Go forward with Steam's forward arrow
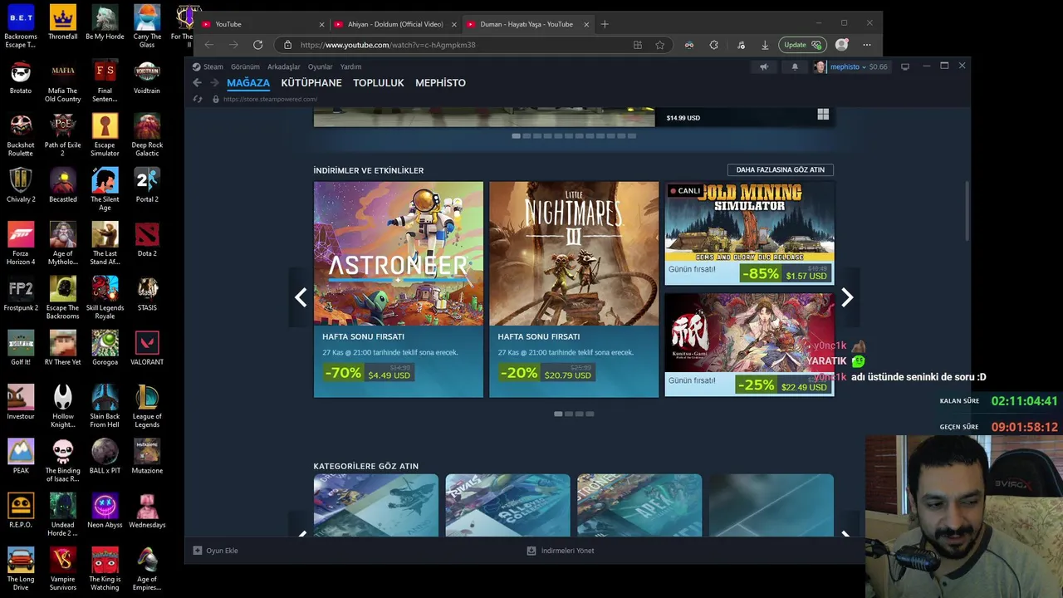 pos(214,83)
